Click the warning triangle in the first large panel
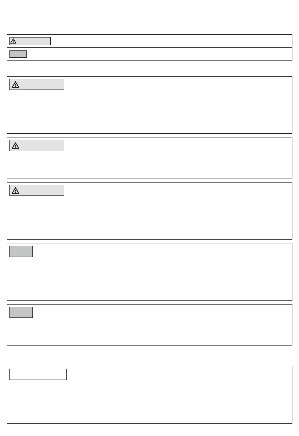The width and height of the screenshot is (299, 436). tap(15, 84)
